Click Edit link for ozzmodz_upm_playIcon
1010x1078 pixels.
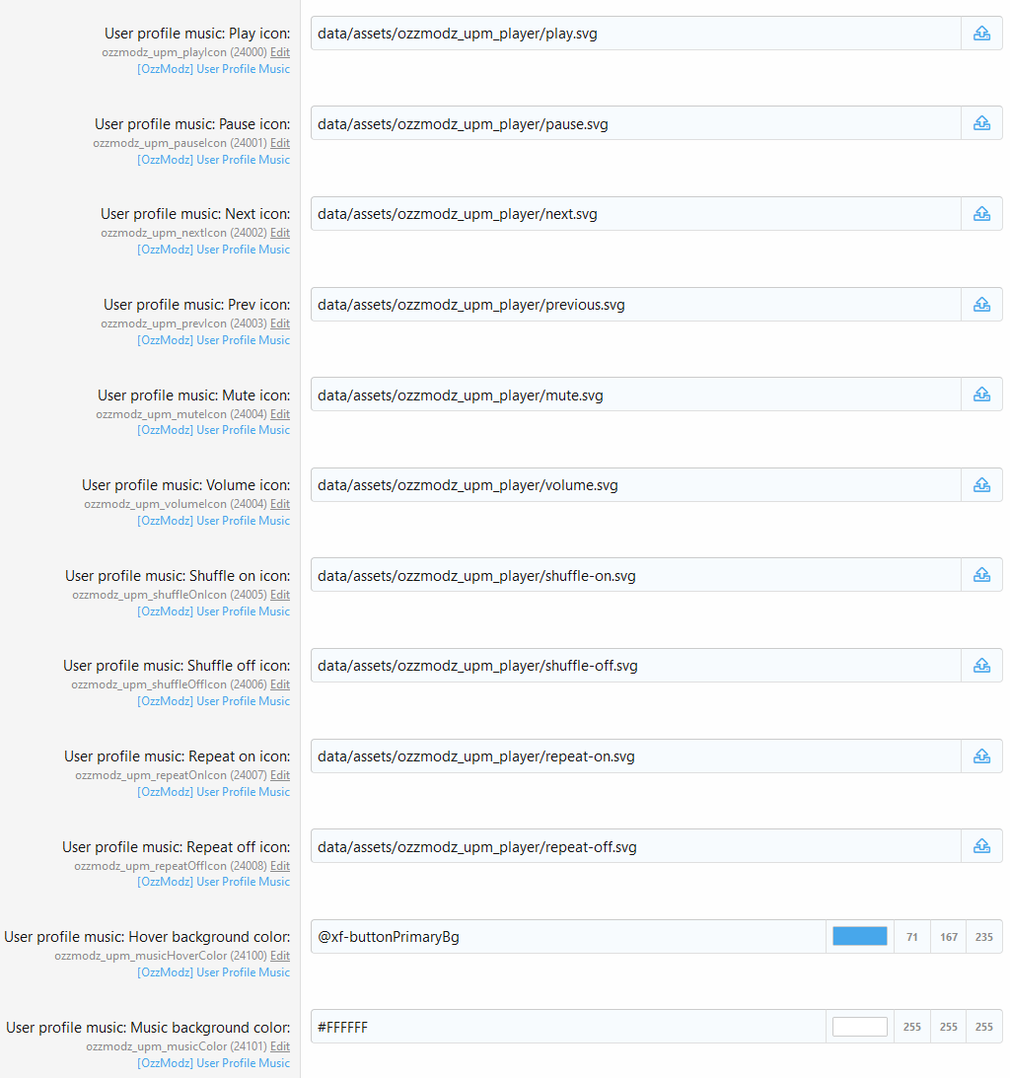280,52
